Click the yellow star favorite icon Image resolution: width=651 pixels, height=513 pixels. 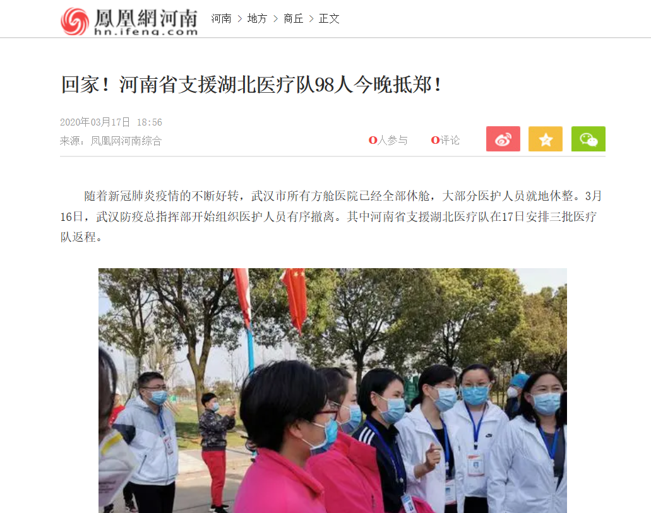(x=545, y=139)
